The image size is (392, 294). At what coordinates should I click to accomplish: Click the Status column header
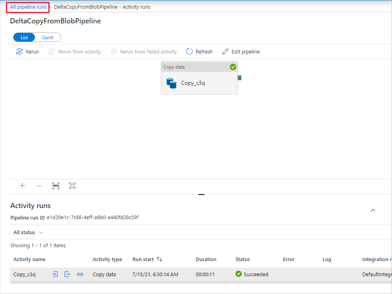click(x=243, y=259)
